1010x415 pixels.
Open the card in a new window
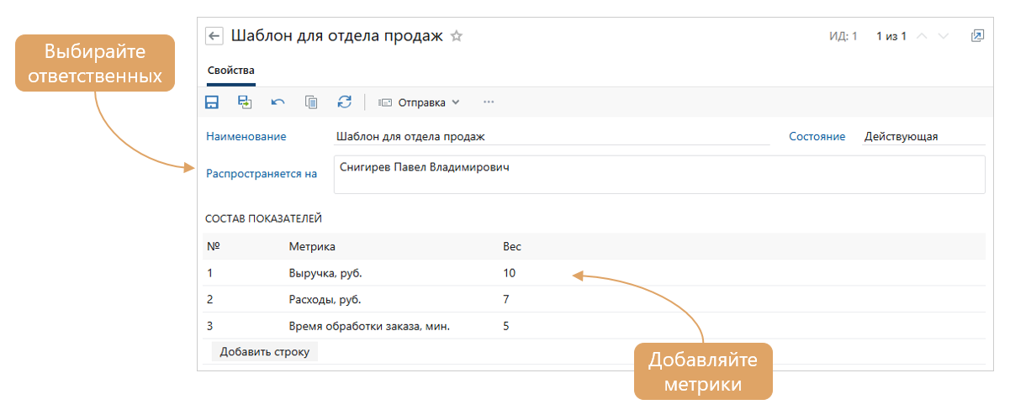point(977,36)
